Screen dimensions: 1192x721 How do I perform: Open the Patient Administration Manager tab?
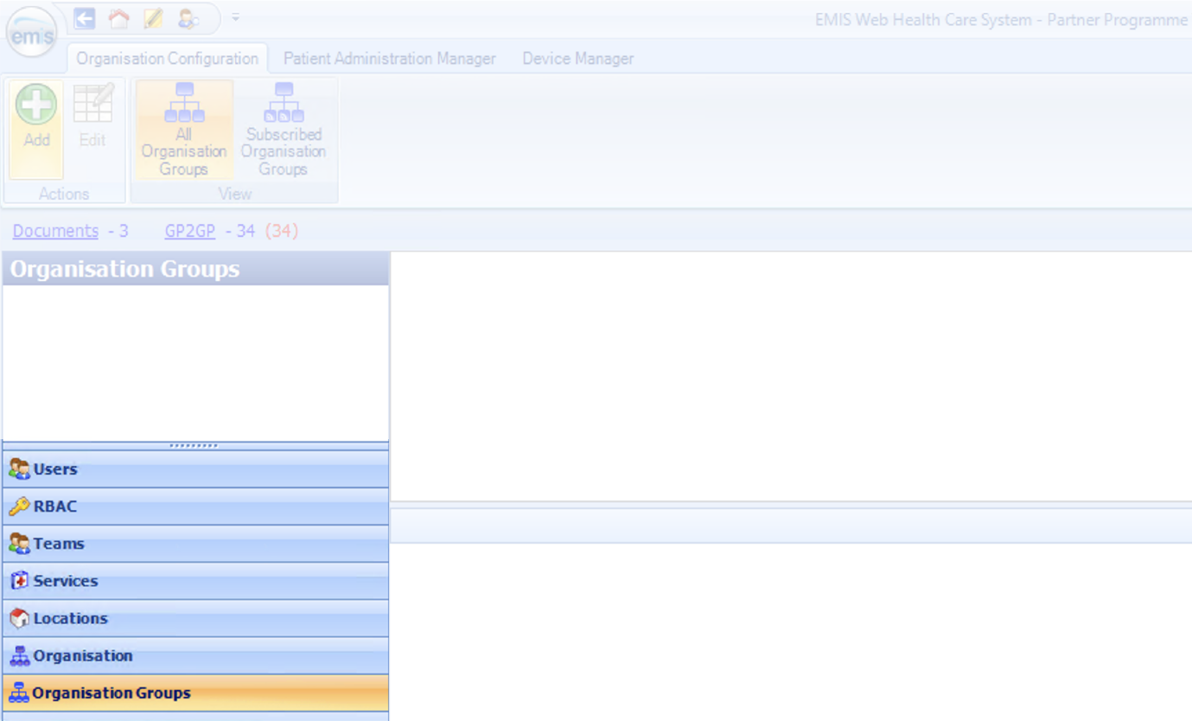(x=390, y=59)
